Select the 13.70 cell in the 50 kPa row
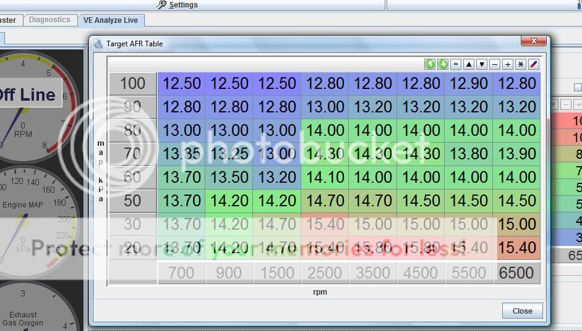Viewport: 582px width, 331px height. pyautogui.click(x=181, y=201)
